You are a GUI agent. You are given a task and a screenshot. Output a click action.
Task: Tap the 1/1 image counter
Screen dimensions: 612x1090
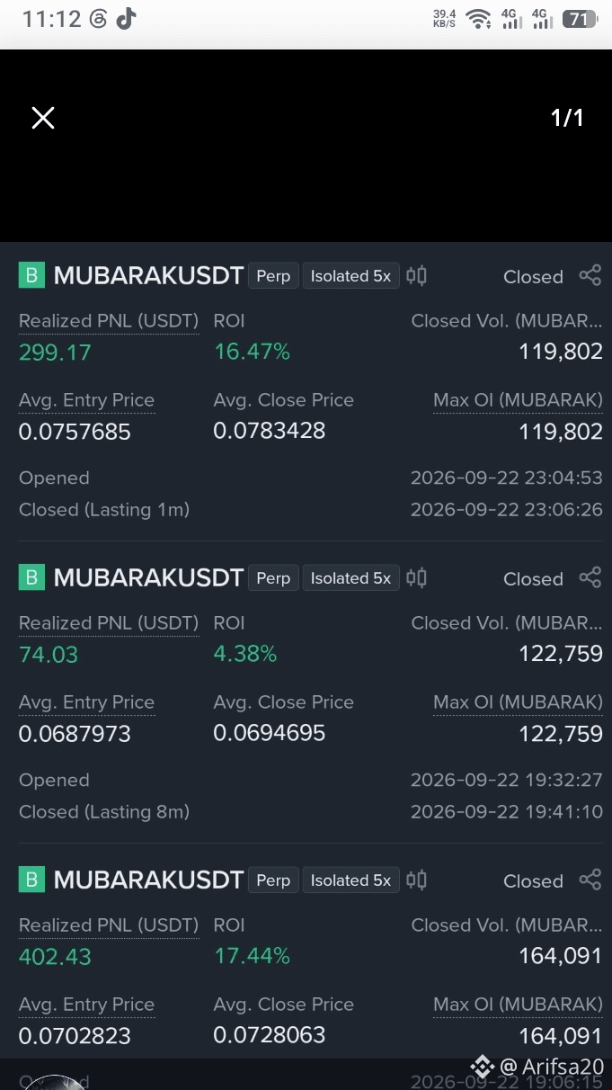[x=567, y=118]
